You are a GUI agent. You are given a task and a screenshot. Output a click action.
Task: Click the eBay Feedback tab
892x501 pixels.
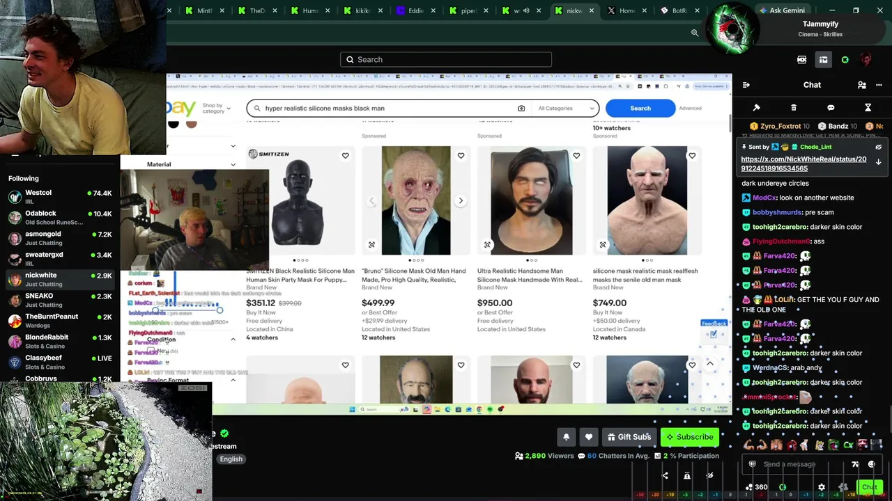tap(714, 324)
